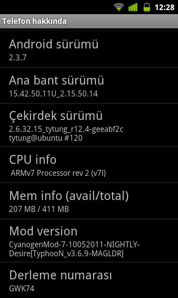
Task: Tap the battery status icon
Action: (147, 7)
